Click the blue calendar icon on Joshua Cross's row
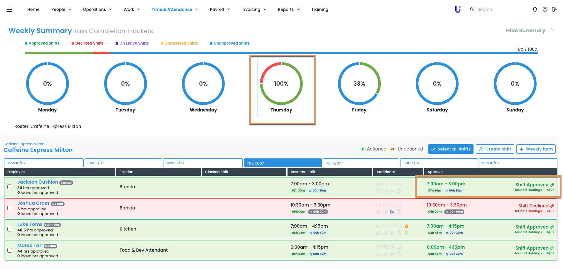The image size is (563, 269). pos(392,212)
